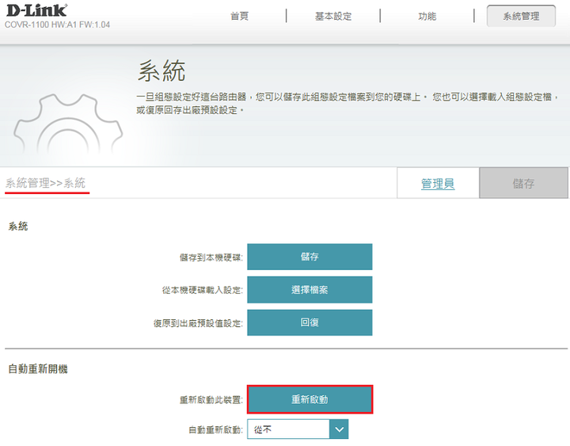Open the 自動重新啟動 dropdown showing 從不
The height and width of the screenshot is (446, 570).
coord(298,429)
